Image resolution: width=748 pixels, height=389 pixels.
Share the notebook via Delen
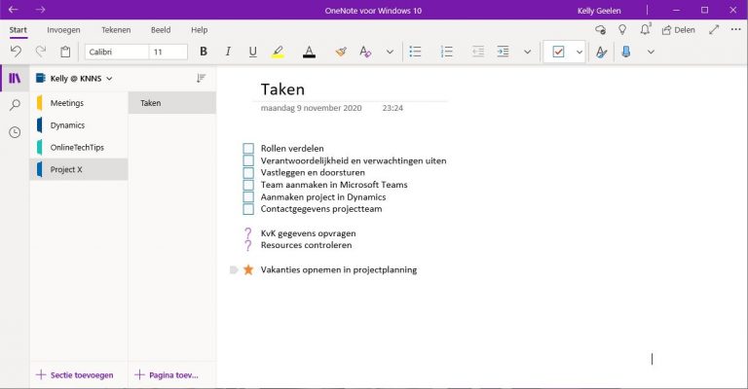[678, 30]
